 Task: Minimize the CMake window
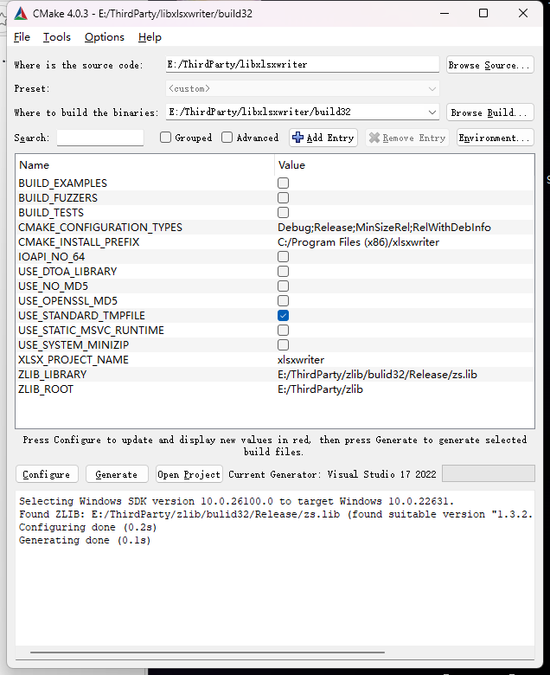[444, 13]
